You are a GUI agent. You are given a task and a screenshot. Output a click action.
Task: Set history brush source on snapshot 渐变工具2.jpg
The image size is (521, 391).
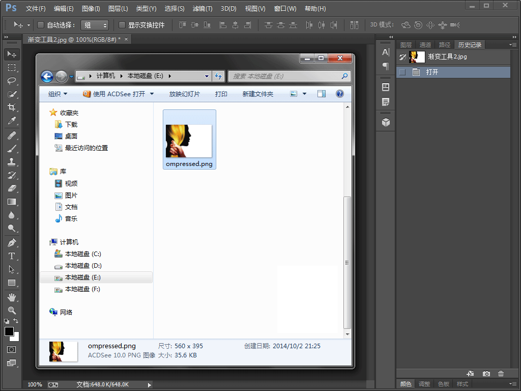[402, 57]
